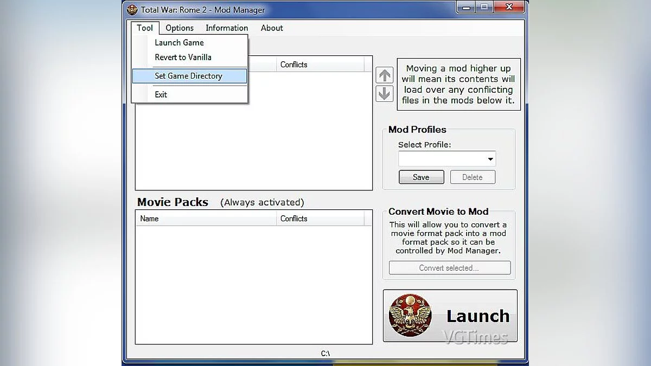Viewport: 651px width, 366px height.
Task: Sort Movie Packs by Conflicts column
Action: click(x=320, y=219)
